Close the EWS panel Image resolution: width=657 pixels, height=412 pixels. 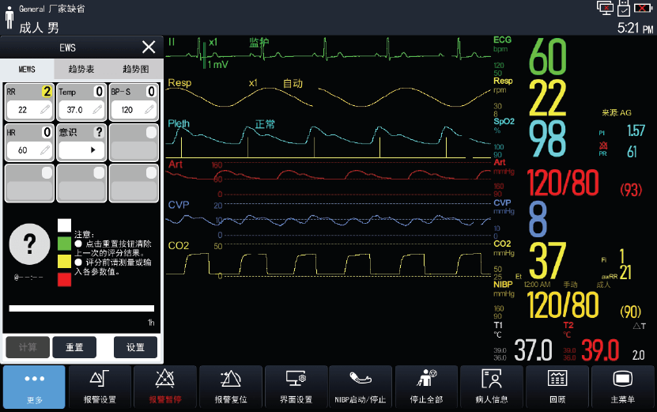(x=148, y=47)
